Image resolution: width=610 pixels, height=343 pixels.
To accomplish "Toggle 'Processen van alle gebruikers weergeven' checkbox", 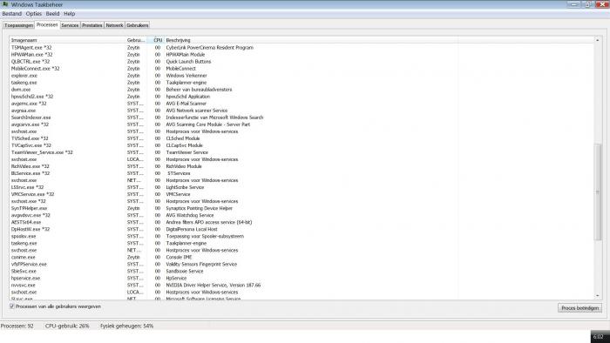I will click(11, 306).
